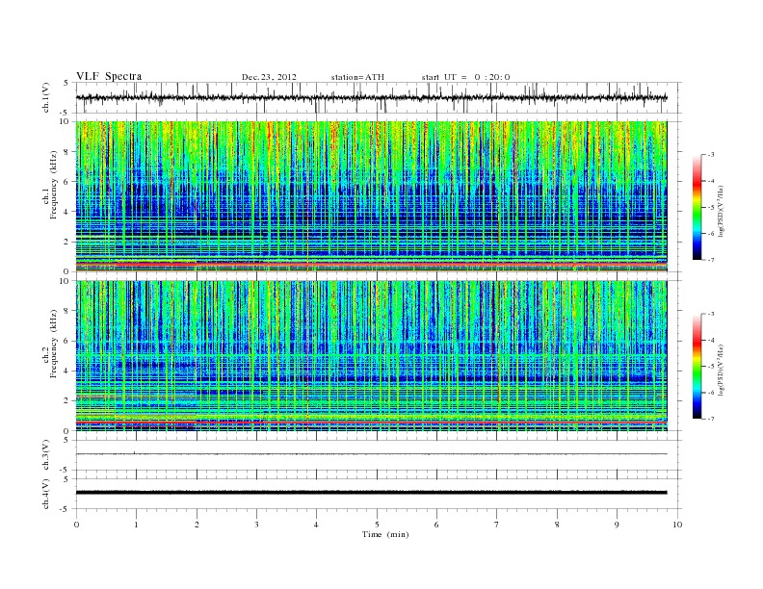This screenshot has height=589, width=763.
Task: Click the "1" tick on the time axis
Action: click(x=136, y=525)
